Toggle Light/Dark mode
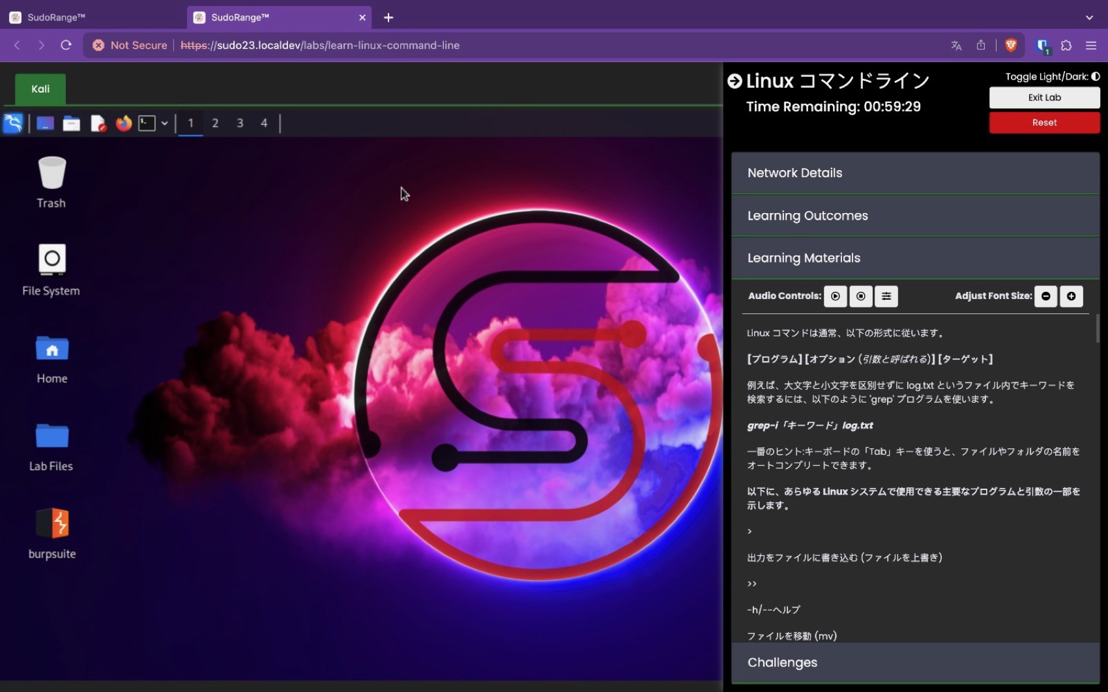The width and height of the screenshot is (1108, 692). [x=1096, y=76]
